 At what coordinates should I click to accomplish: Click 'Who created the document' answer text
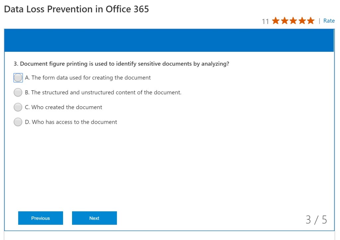[x=64, y=107]
